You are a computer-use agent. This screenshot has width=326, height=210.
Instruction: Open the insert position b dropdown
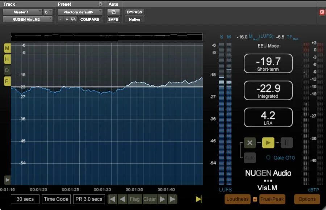(48, 12)
